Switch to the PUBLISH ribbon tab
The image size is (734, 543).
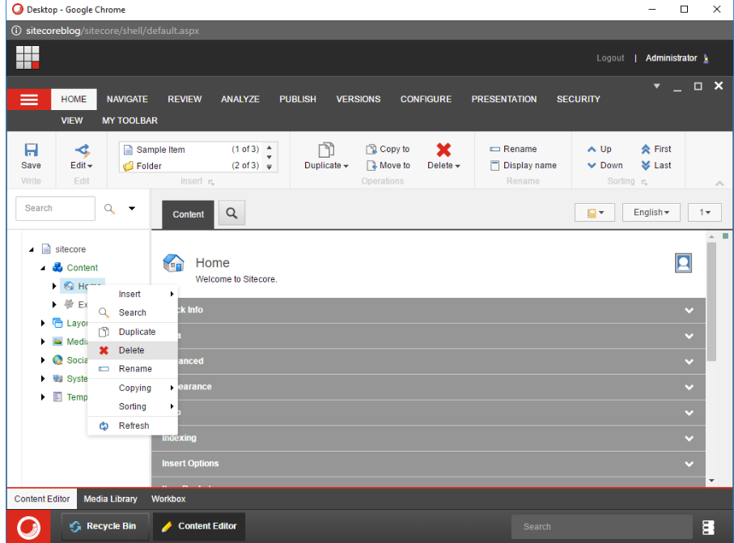[x=298, y=100]
